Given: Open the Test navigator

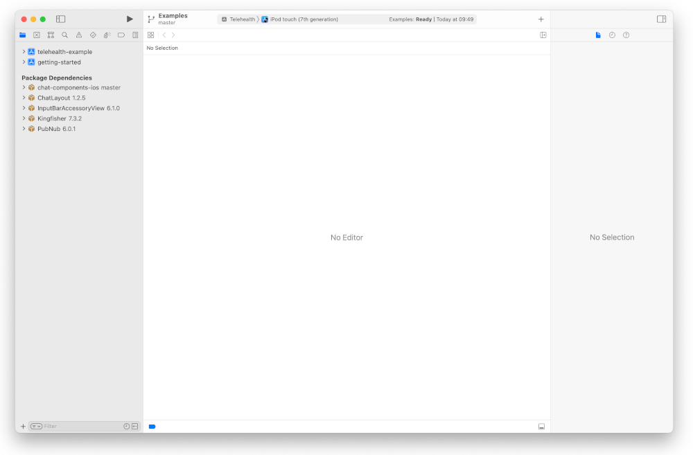Looking at the screenshot, I should 93,35.
